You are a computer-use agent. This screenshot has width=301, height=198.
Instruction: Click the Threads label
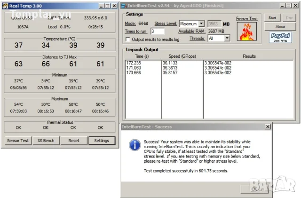point(198,39)
